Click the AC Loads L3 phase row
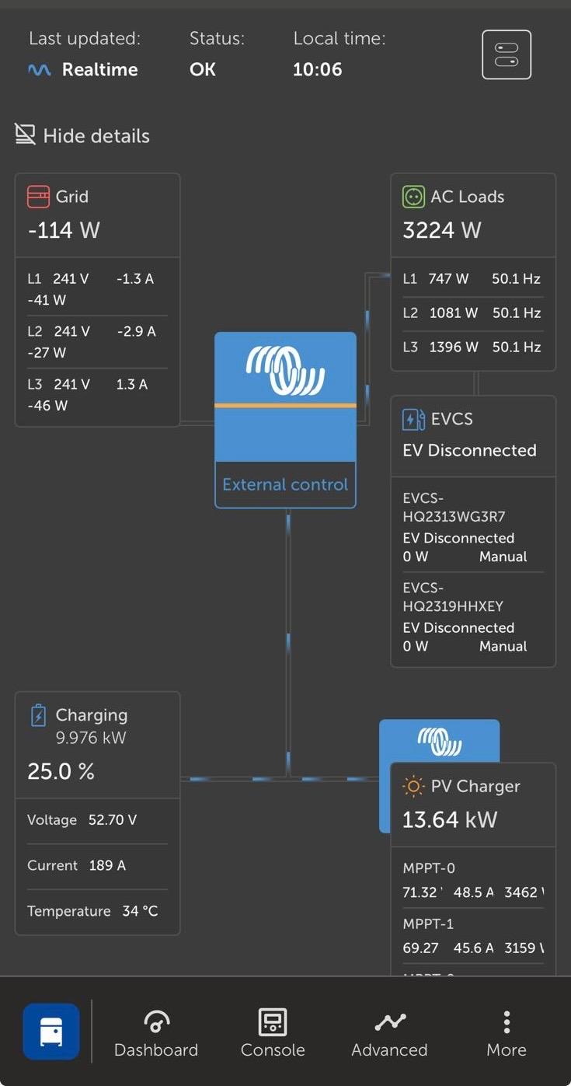 click(472, 347)
